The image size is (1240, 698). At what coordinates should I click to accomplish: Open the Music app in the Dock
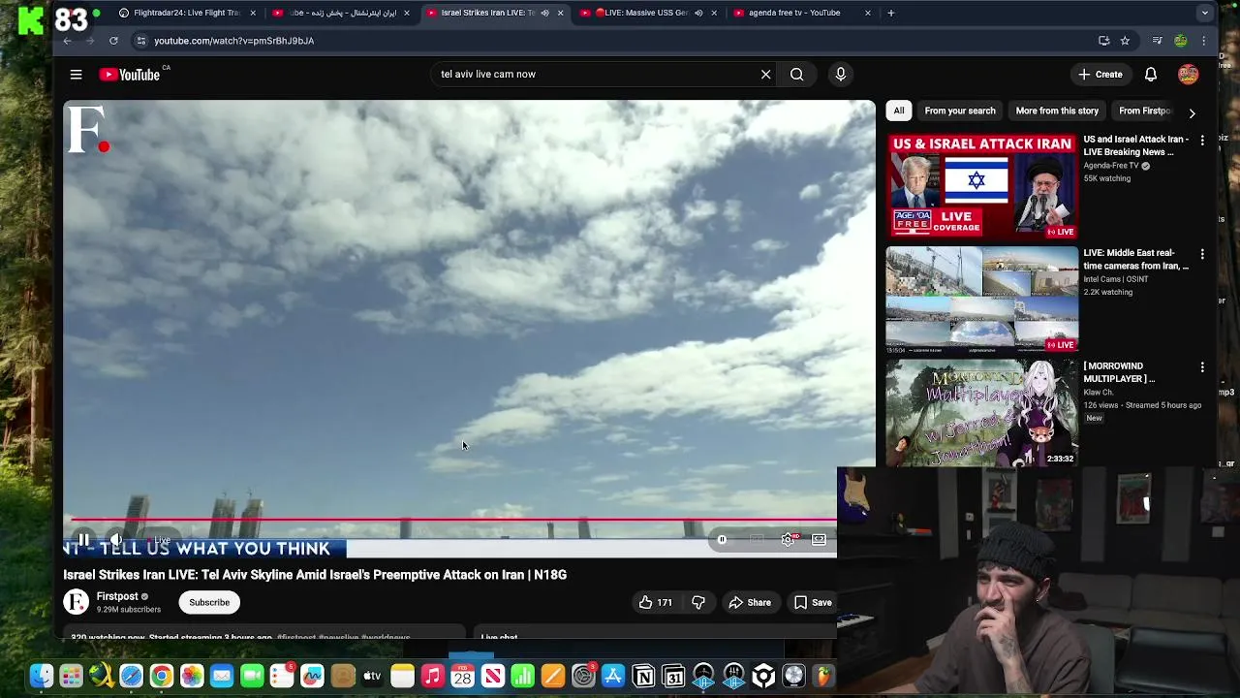(x=432, y=676)
